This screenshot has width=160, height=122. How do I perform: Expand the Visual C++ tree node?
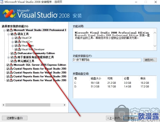click(13, 42)
